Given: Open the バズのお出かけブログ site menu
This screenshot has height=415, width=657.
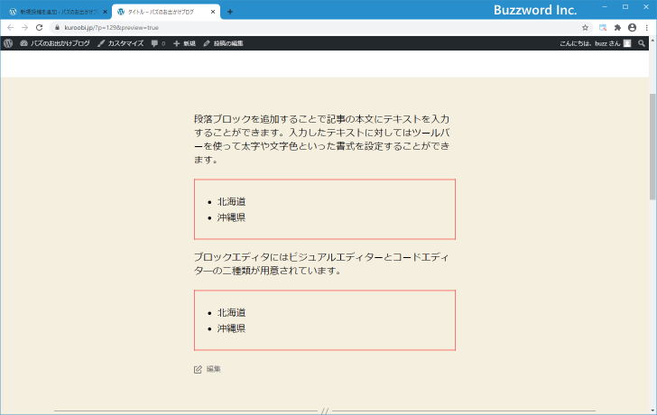Looking at the screenshot, I should point(55,43).
